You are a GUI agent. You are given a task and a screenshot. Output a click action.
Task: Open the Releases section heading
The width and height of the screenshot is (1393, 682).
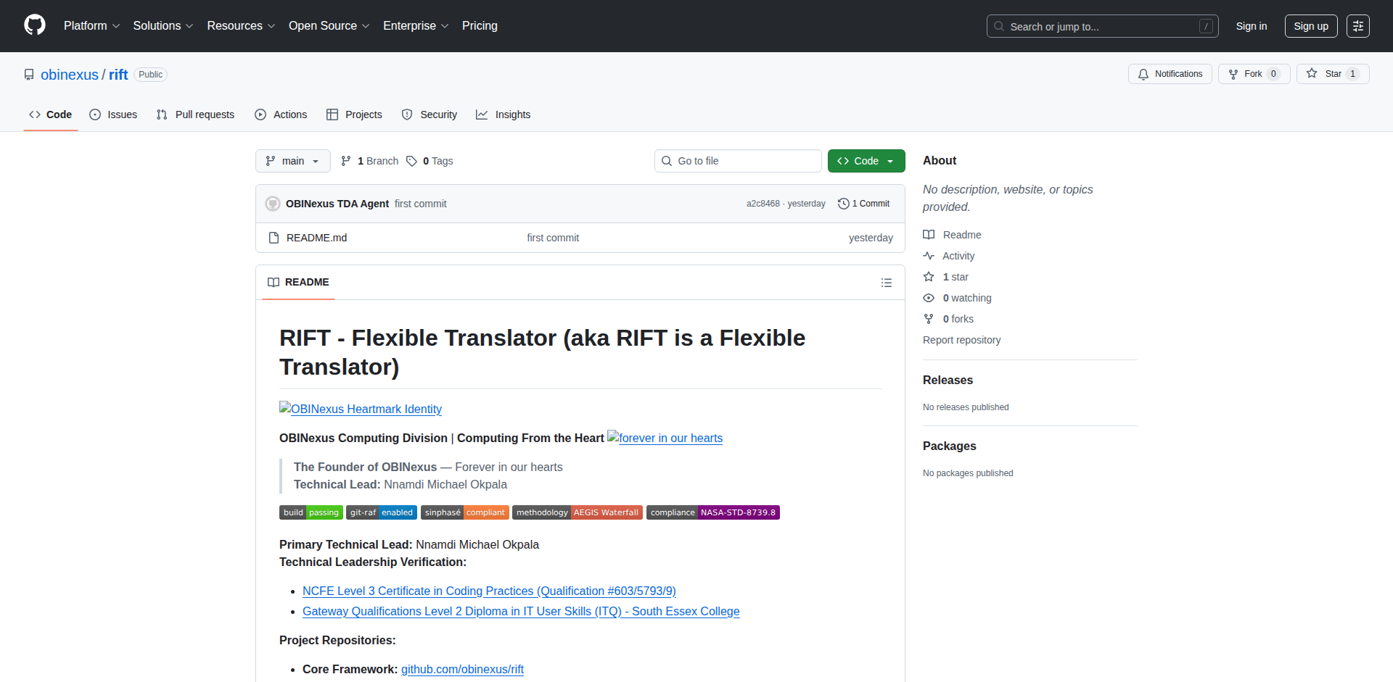click(948, 380)
